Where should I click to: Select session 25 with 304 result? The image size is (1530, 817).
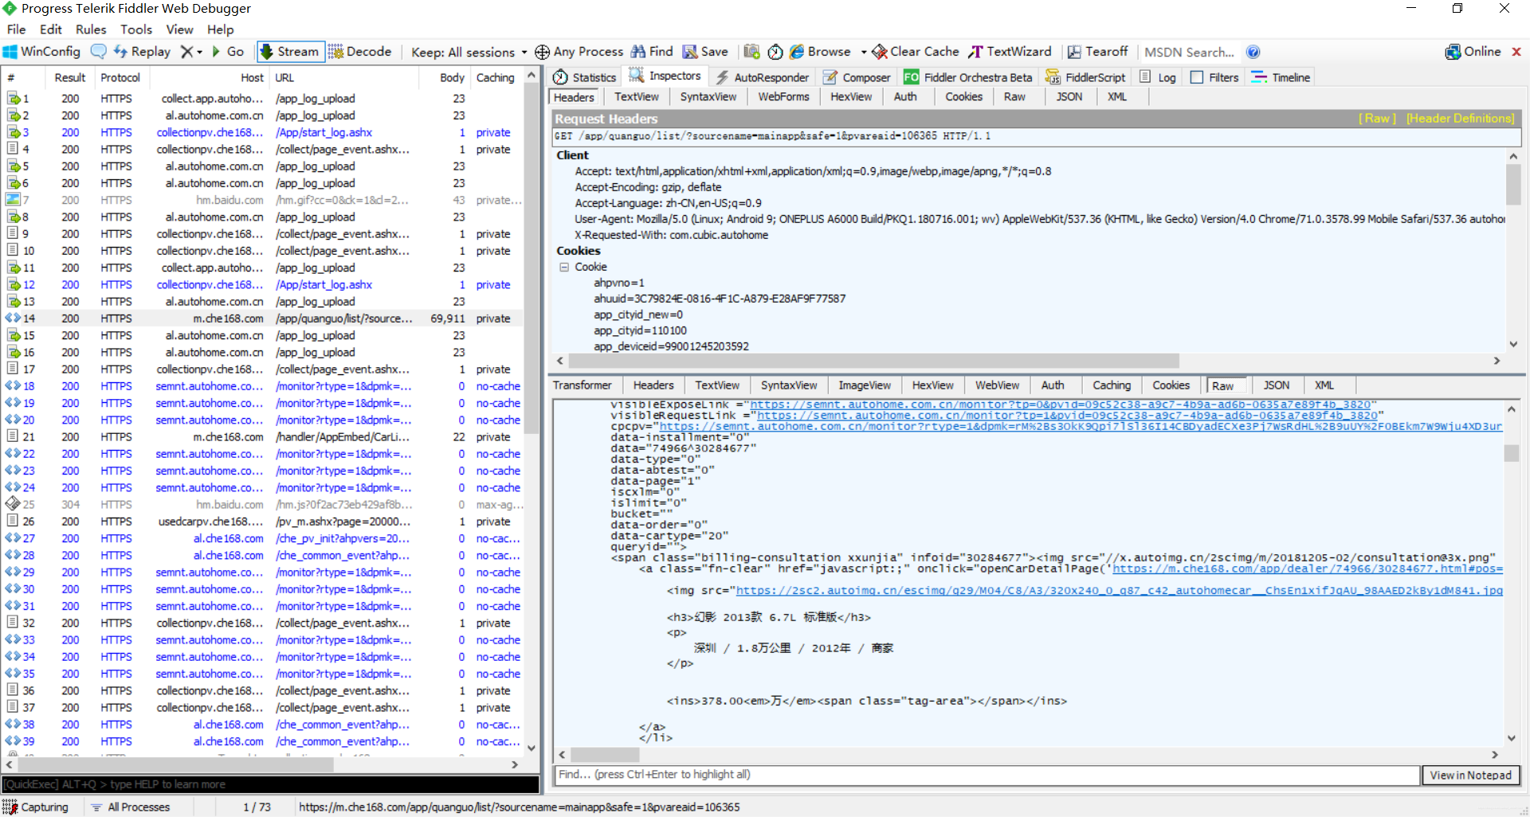(263, 505)
